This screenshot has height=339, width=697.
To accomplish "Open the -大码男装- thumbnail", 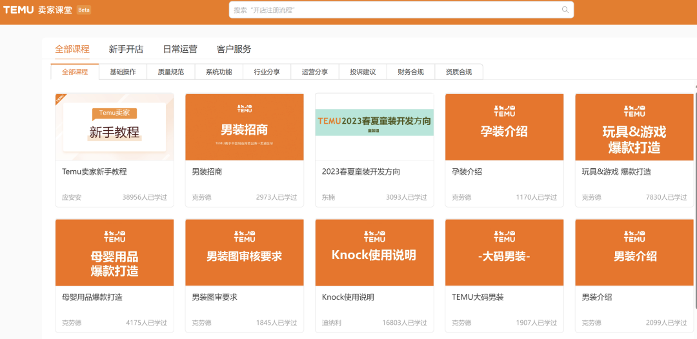I will point(504,253).
